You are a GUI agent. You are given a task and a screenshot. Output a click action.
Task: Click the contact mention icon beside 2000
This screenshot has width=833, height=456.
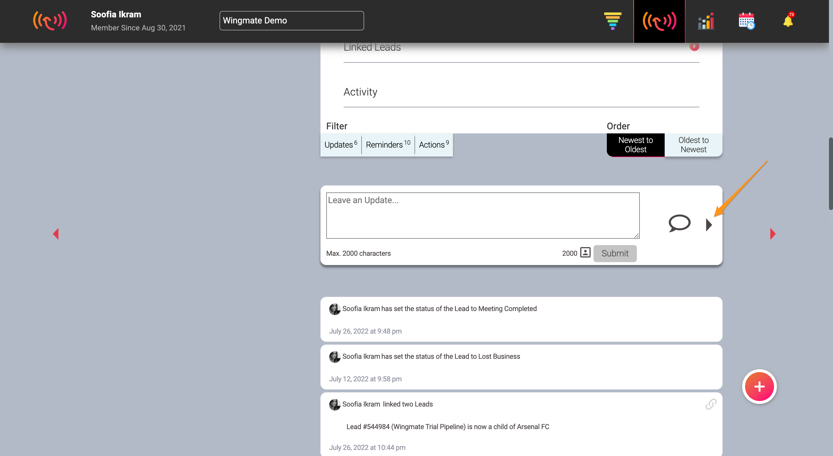(x=585, y=252)
